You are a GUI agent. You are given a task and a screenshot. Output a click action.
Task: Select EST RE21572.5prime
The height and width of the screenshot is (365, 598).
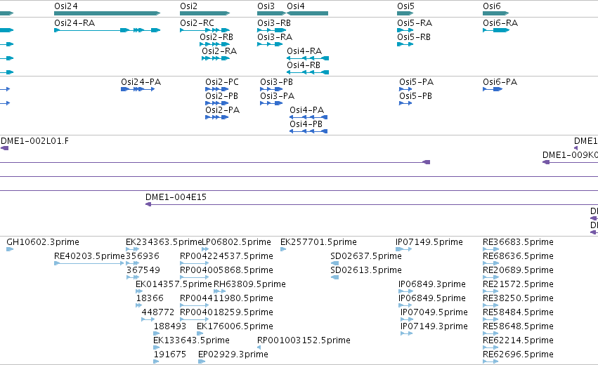point(490,291)
